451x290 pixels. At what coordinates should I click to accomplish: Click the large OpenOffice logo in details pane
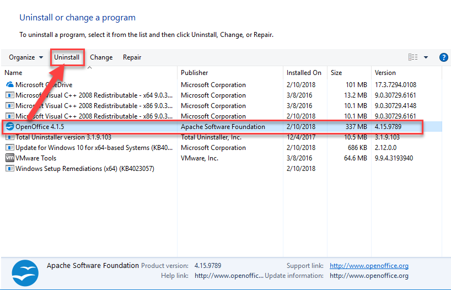click(25, 273)
